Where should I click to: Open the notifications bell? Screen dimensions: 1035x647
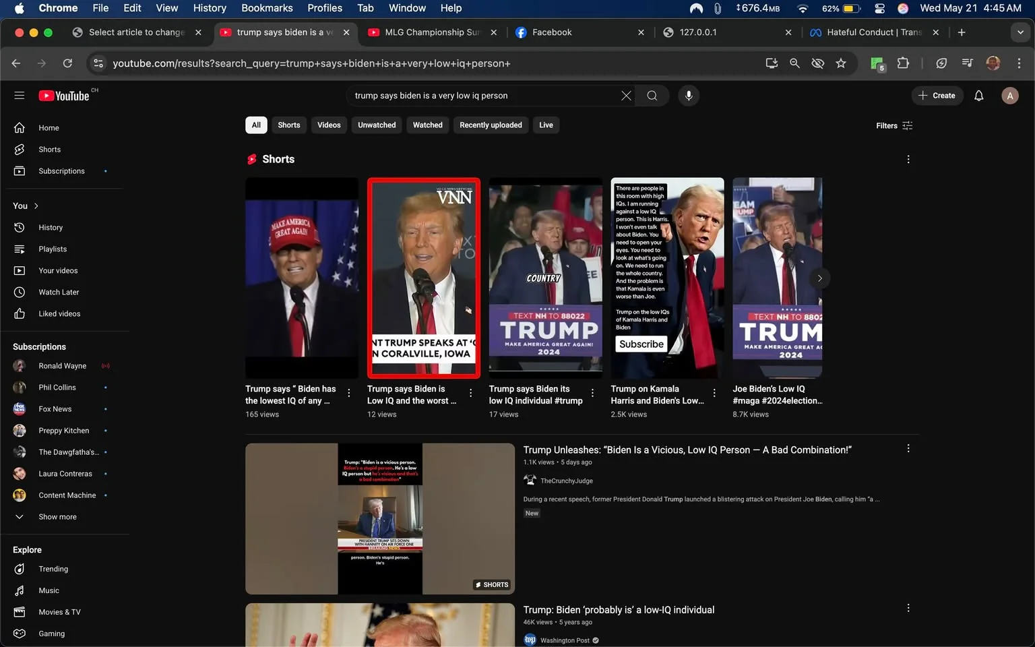pos(978,96)
